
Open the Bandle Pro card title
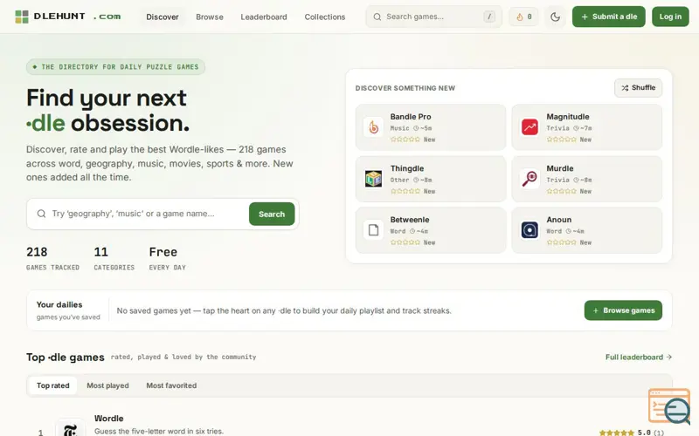(x=411, y=117)
